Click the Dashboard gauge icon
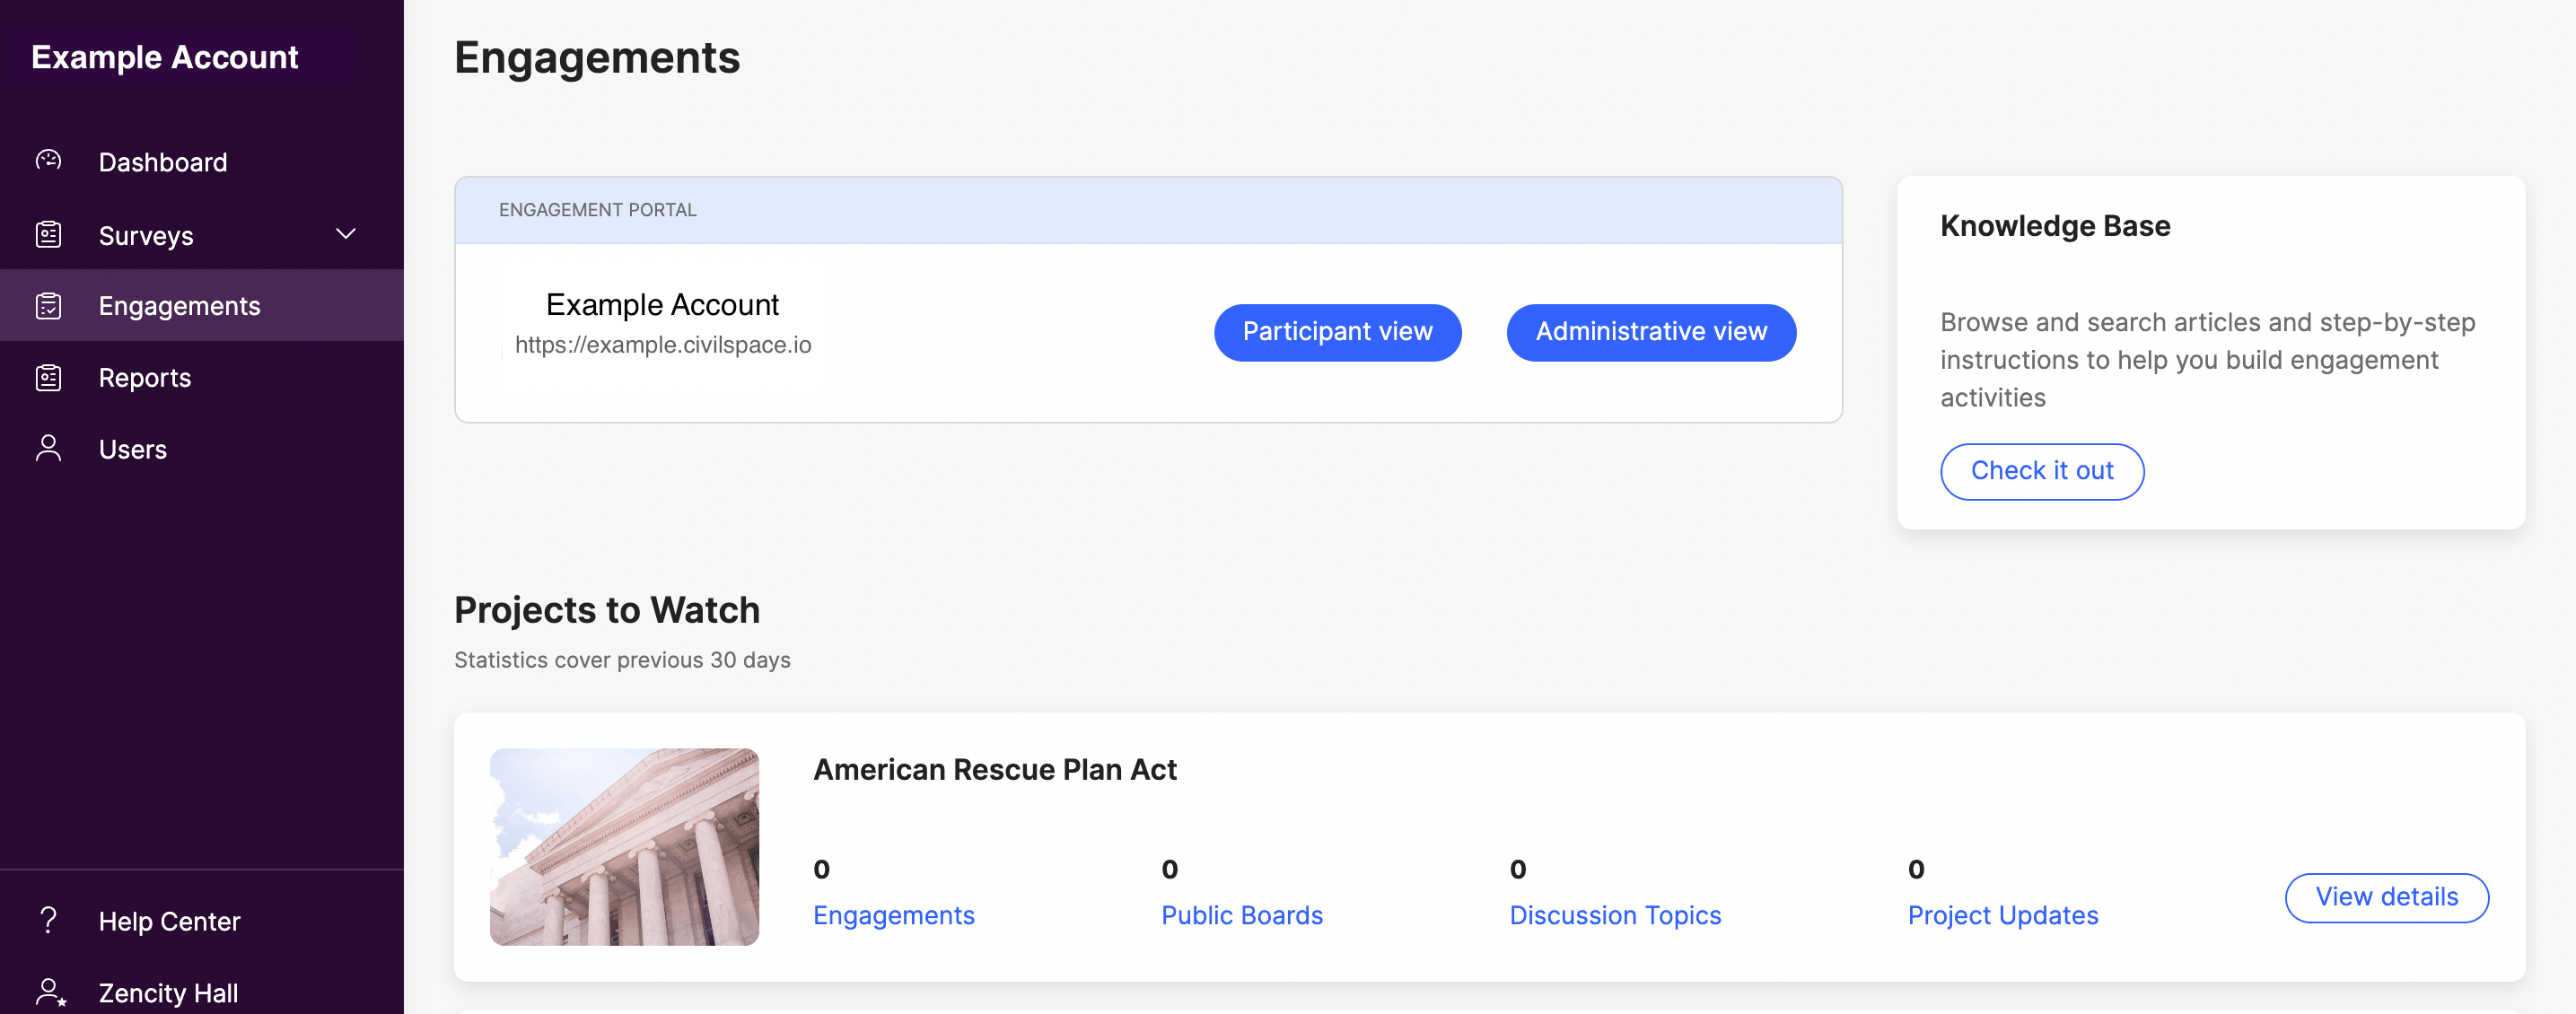Viewport: 2576px width, 1014px height. tap(48, 161)
